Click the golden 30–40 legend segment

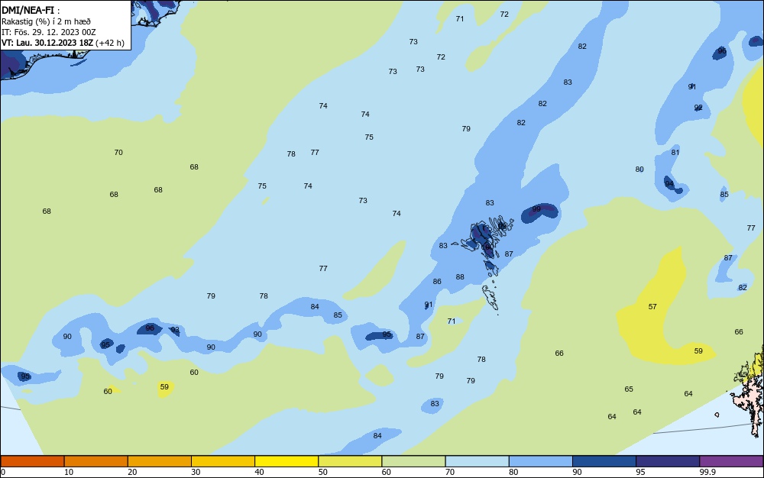pyautogui.click(x=223, y=461)
